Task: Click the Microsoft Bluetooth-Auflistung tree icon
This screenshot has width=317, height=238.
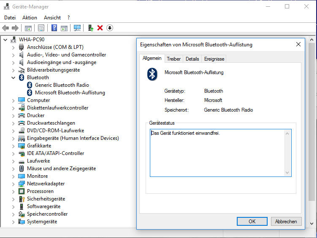Action: click(x=30, y=93)
